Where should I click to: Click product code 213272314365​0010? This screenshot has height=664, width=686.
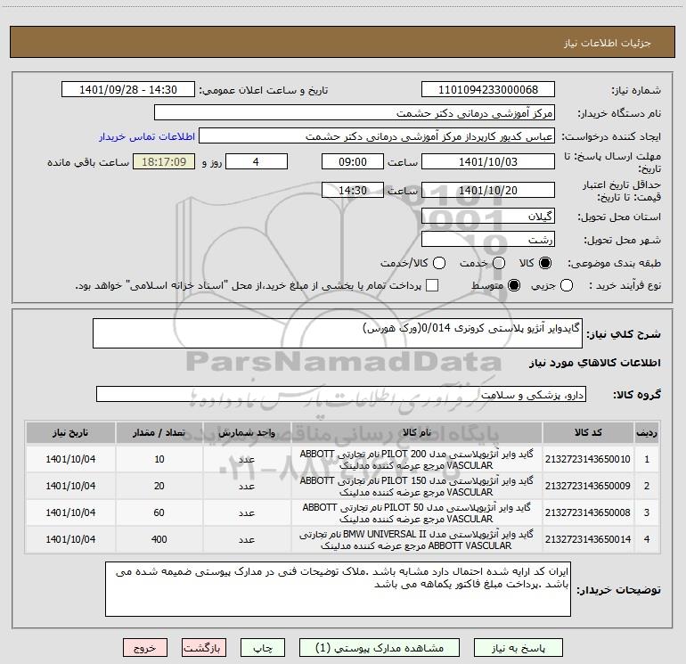[588, 459]
